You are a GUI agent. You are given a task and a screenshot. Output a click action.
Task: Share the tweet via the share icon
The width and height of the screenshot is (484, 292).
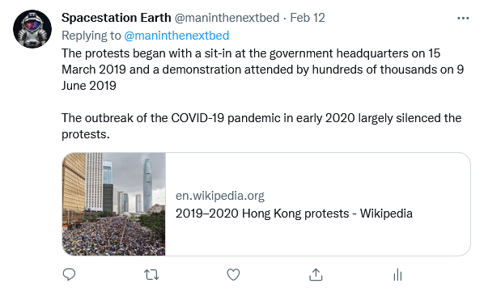(x=316, y=274)
